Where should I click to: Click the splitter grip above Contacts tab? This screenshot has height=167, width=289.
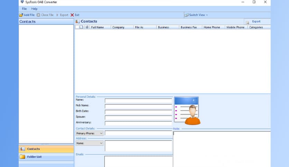(x=46, y=144)
